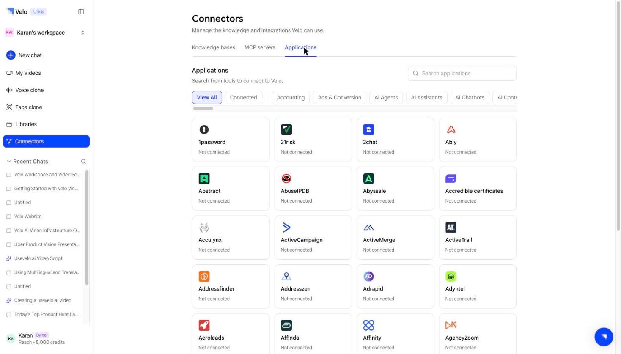Click the 2chat app icon

pos(368,129)
